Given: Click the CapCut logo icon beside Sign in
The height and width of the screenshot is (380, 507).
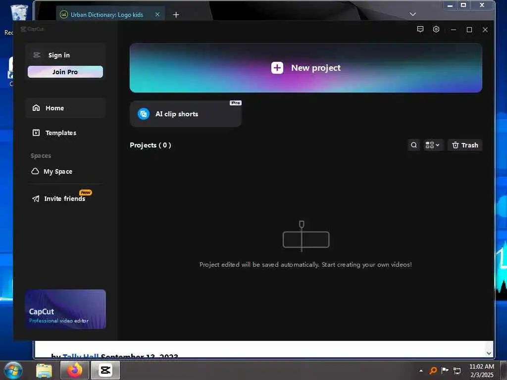Looking at the screenshot, I should coord(37,55).
